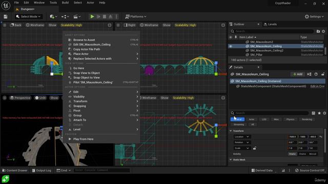Click the eject button in toolbar

111,16
